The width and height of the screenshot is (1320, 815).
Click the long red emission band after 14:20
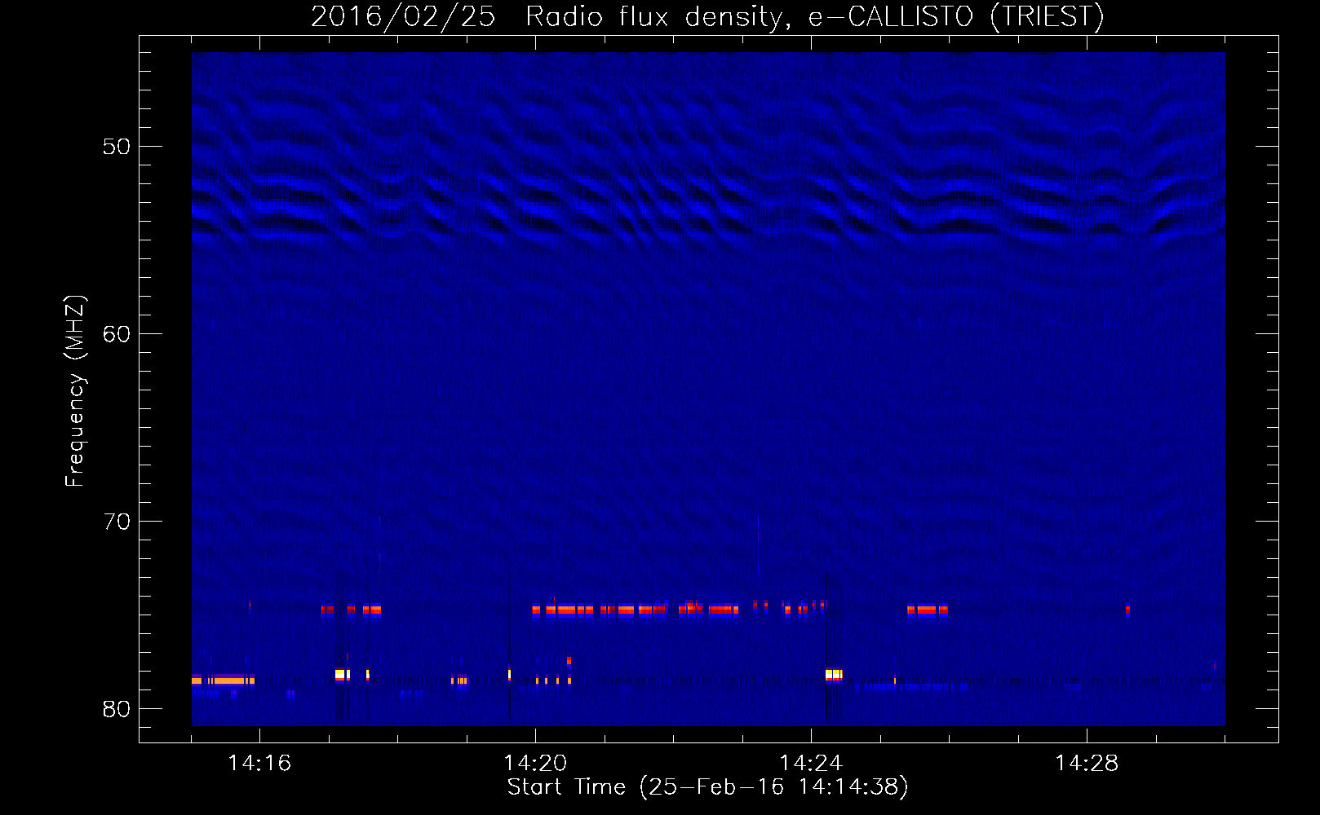635,610
